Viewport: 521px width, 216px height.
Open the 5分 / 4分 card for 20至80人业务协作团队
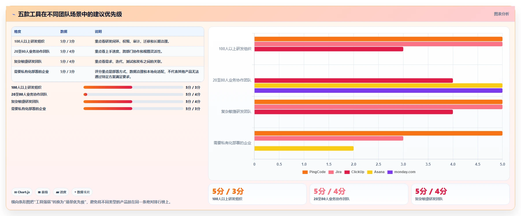(x=359, y=194)
